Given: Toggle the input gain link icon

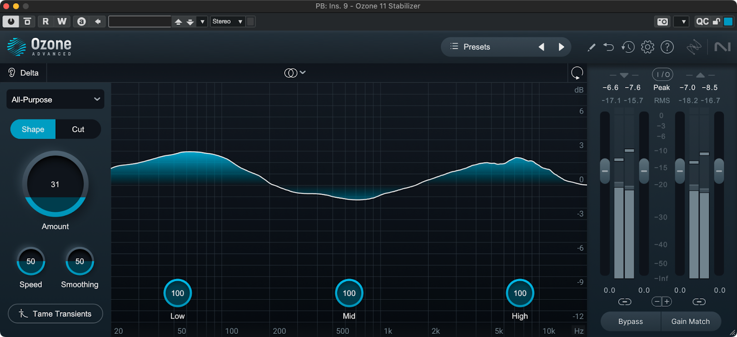Looking at the screenshot, I should 625,302.
